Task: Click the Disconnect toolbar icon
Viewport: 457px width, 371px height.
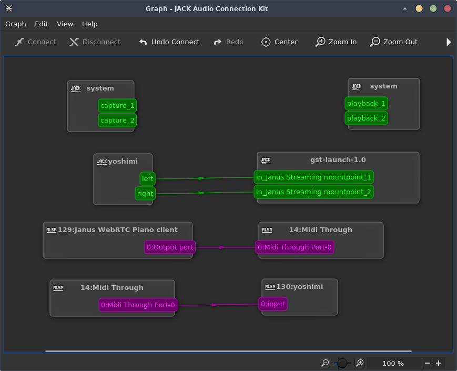Action: point(74,42)
